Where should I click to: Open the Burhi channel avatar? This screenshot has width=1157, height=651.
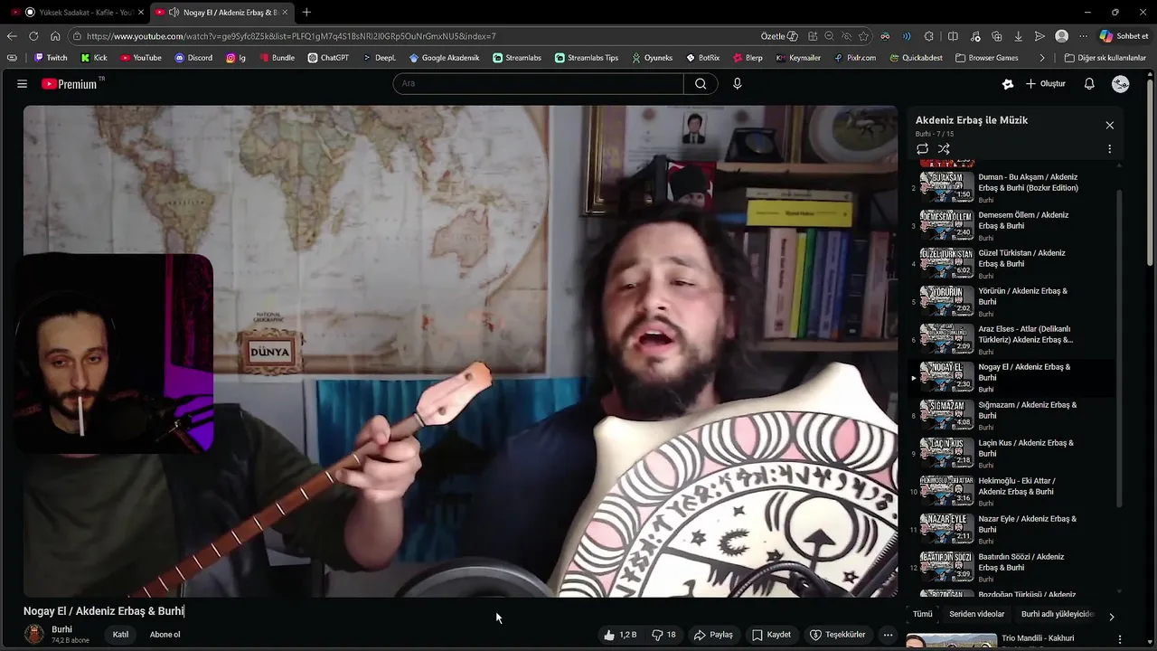point(34,635)
